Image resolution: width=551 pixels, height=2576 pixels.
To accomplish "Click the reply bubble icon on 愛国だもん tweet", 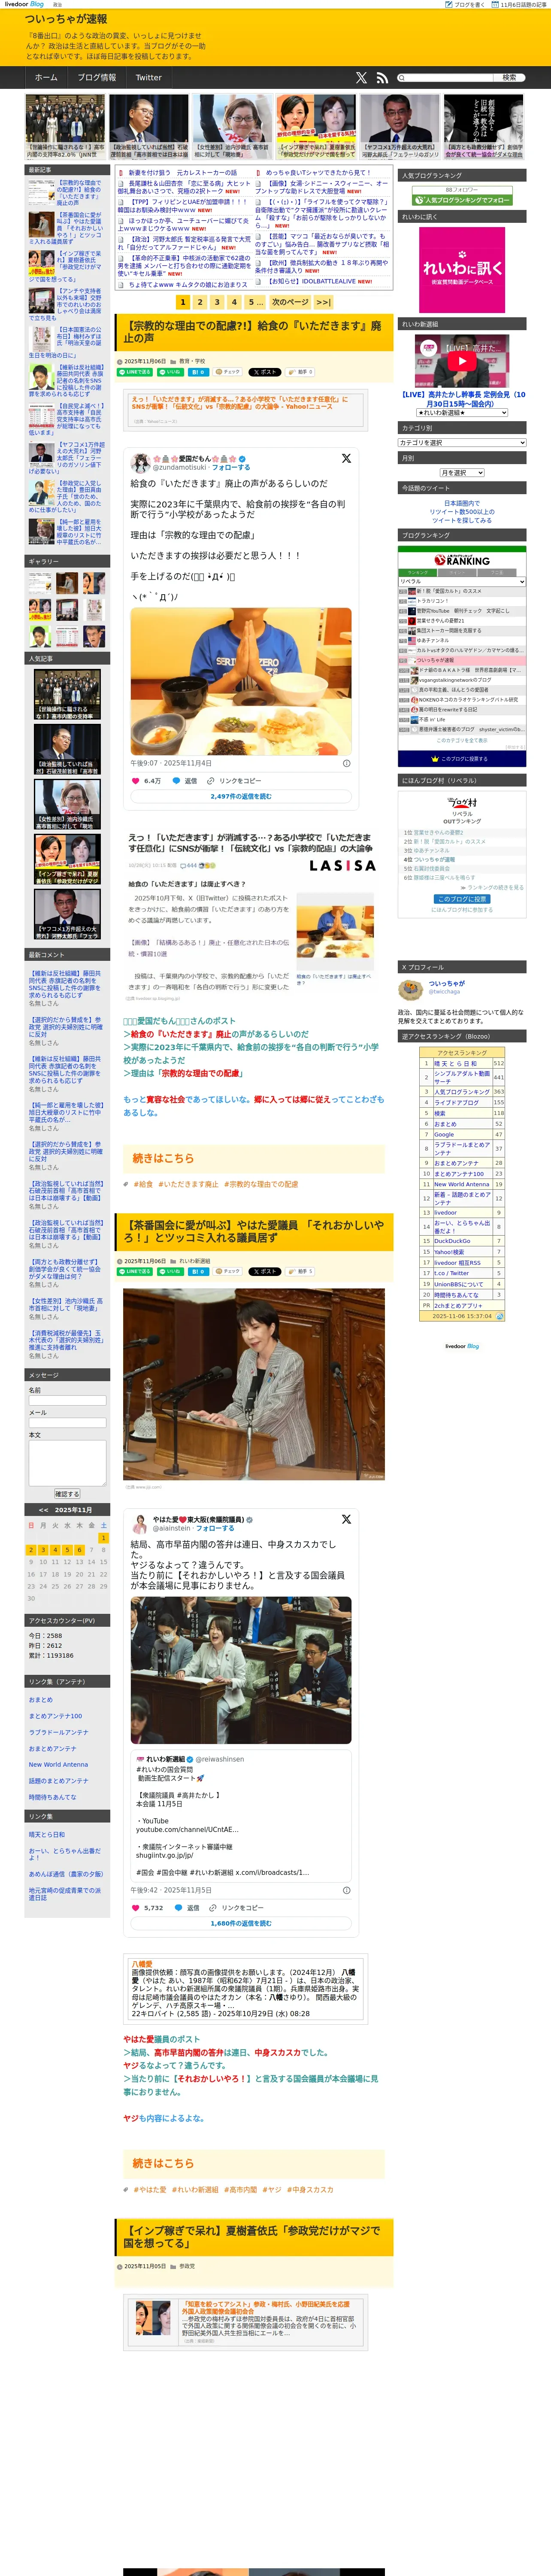I will pos(176,781).
